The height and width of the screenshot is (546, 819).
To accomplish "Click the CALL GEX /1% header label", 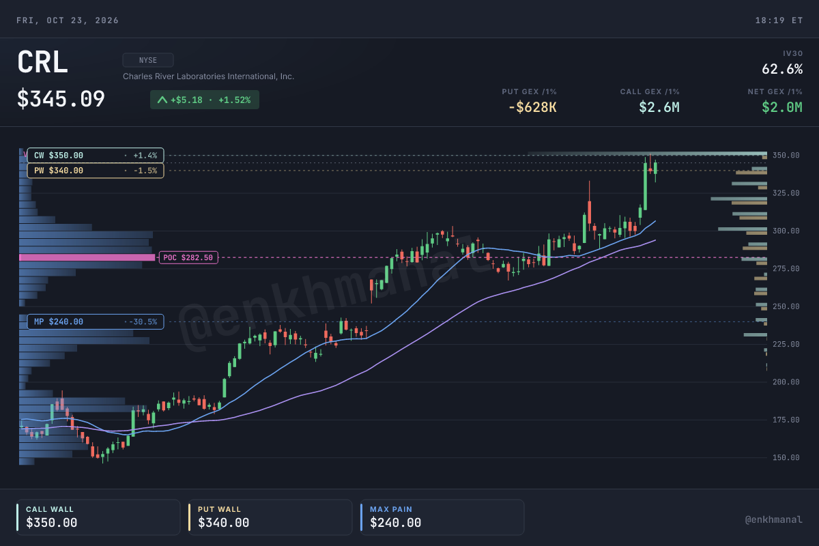I will [x=650, y=91].
